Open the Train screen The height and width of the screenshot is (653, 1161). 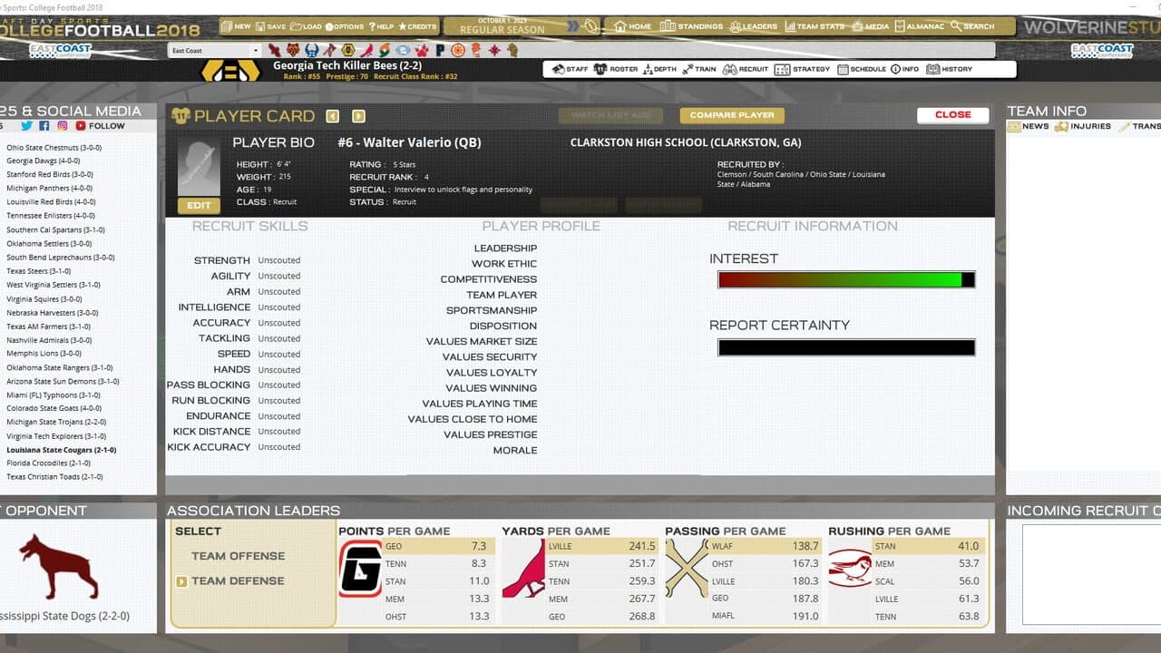click(699, 69)
